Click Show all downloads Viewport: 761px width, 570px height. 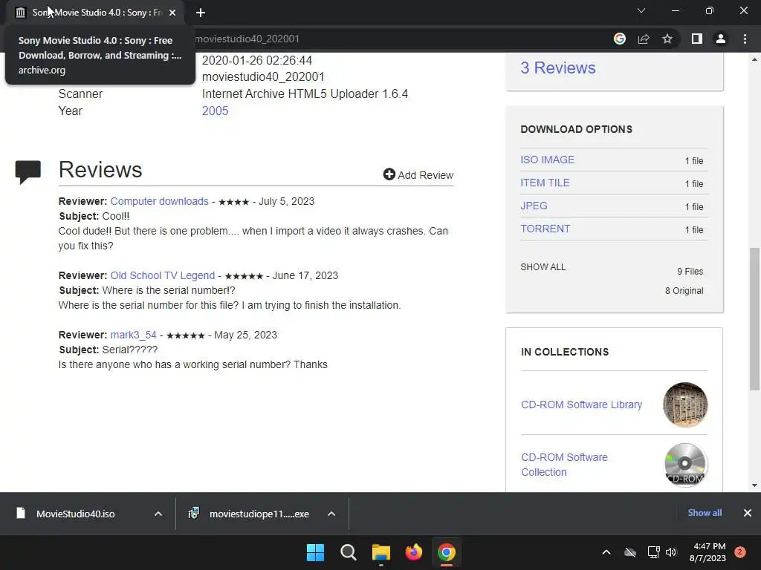click(x=705, y=513)
